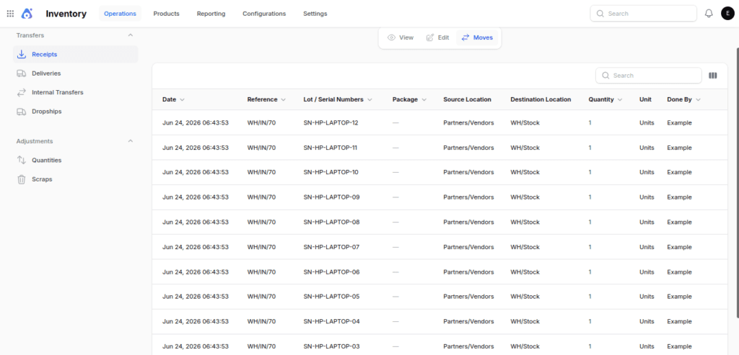Go to Internal Transfers in sidebar

tap(75, 93)
